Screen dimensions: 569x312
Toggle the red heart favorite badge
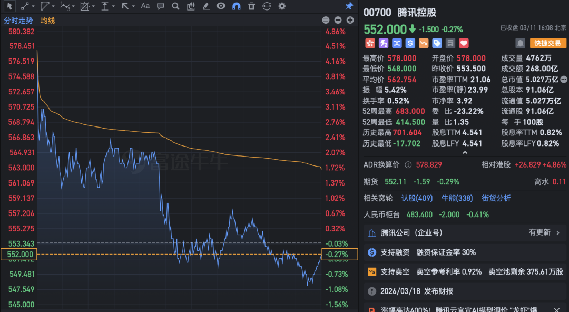tap(464, 43)
